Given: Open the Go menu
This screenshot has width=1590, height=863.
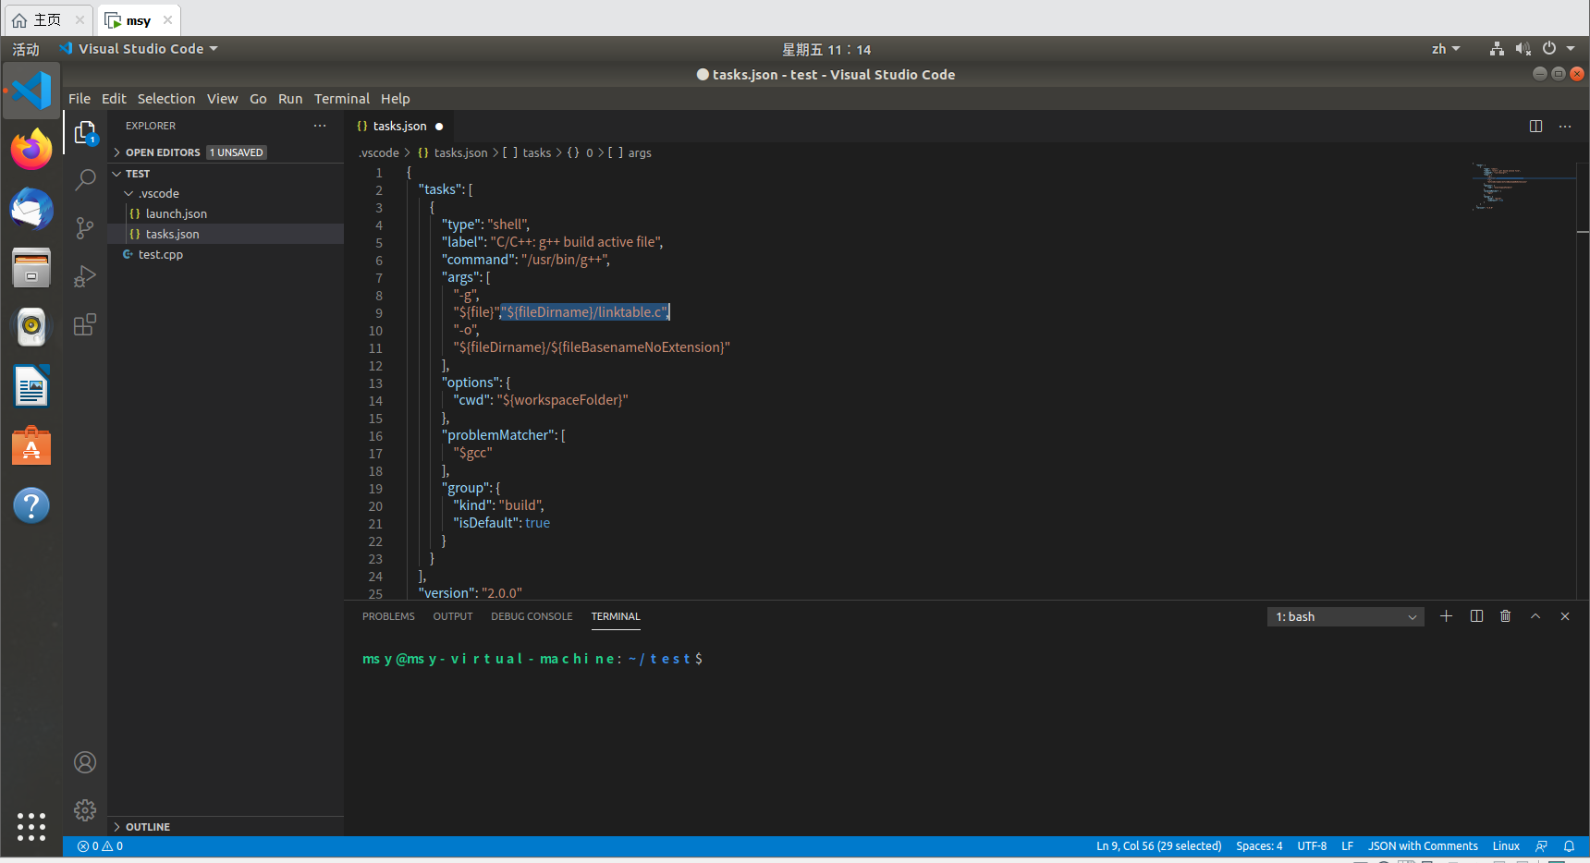Looking at the screenshot, I should tap(258, 99).
